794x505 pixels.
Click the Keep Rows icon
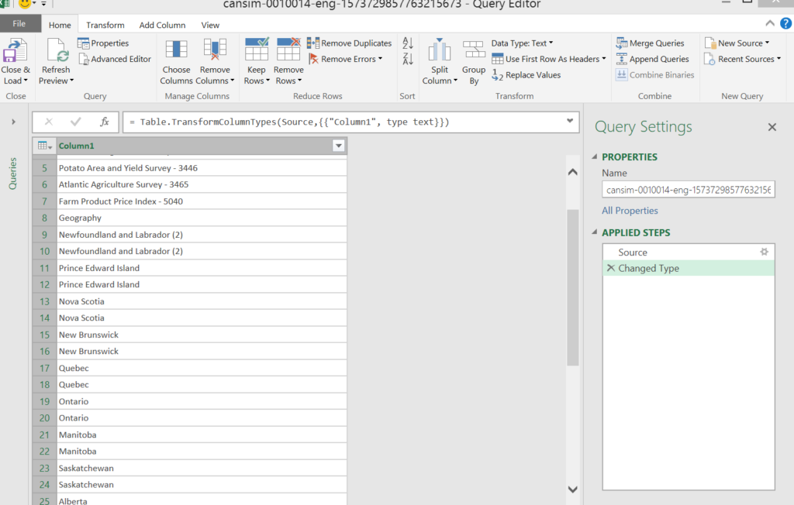[x=256, y=50]
